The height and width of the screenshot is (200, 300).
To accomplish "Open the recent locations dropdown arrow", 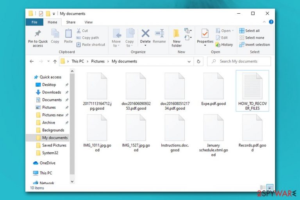I will [48, 61].
